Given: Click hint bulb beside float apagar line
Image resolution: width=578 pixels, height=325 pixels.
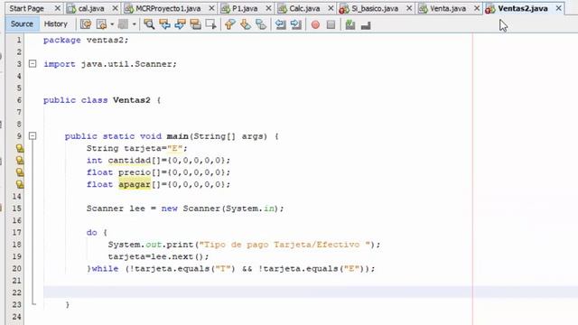Looking at the screenshot, I should click(x=20, y=184).
